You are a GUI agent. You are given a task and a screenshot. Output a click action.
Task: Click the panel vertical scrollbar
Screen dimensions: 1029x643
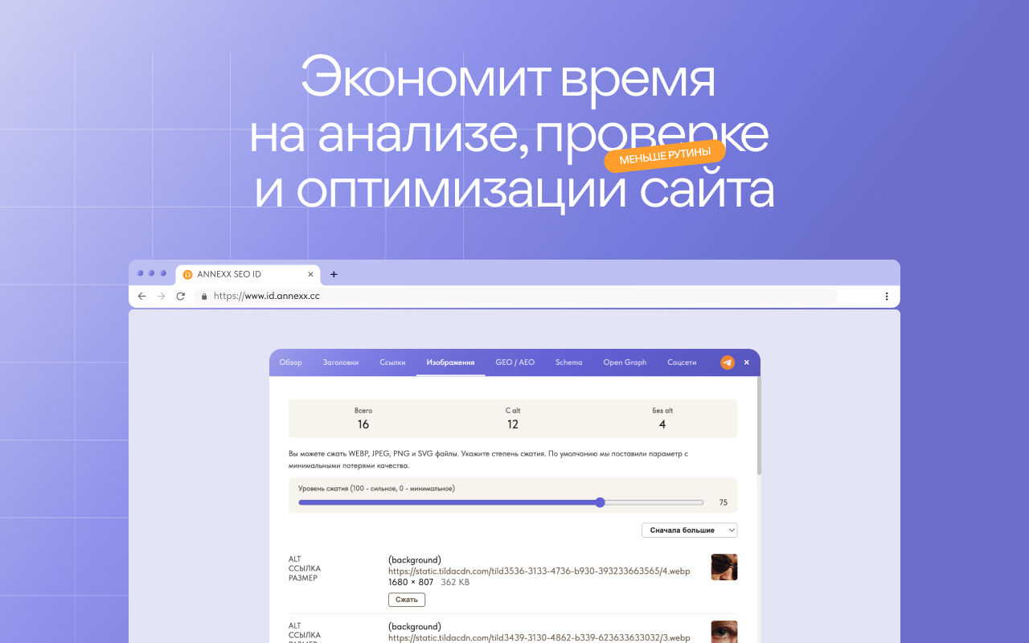pyautogui.click(x=758, y=426)
